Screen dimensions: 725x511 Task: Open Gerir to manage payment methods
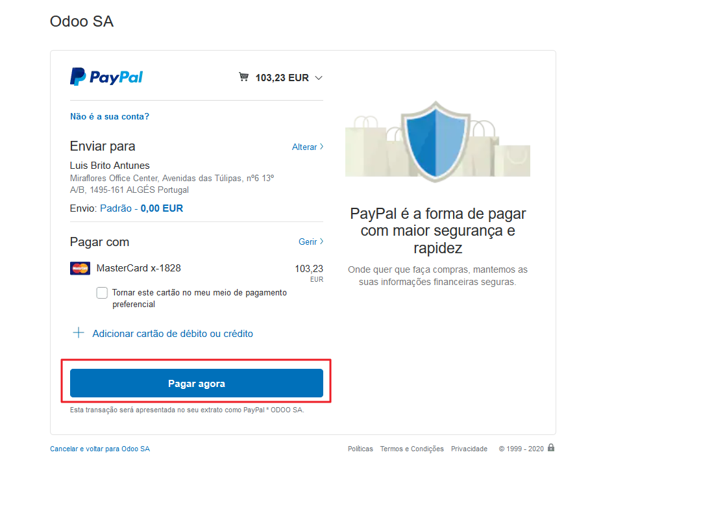(310, 242)
